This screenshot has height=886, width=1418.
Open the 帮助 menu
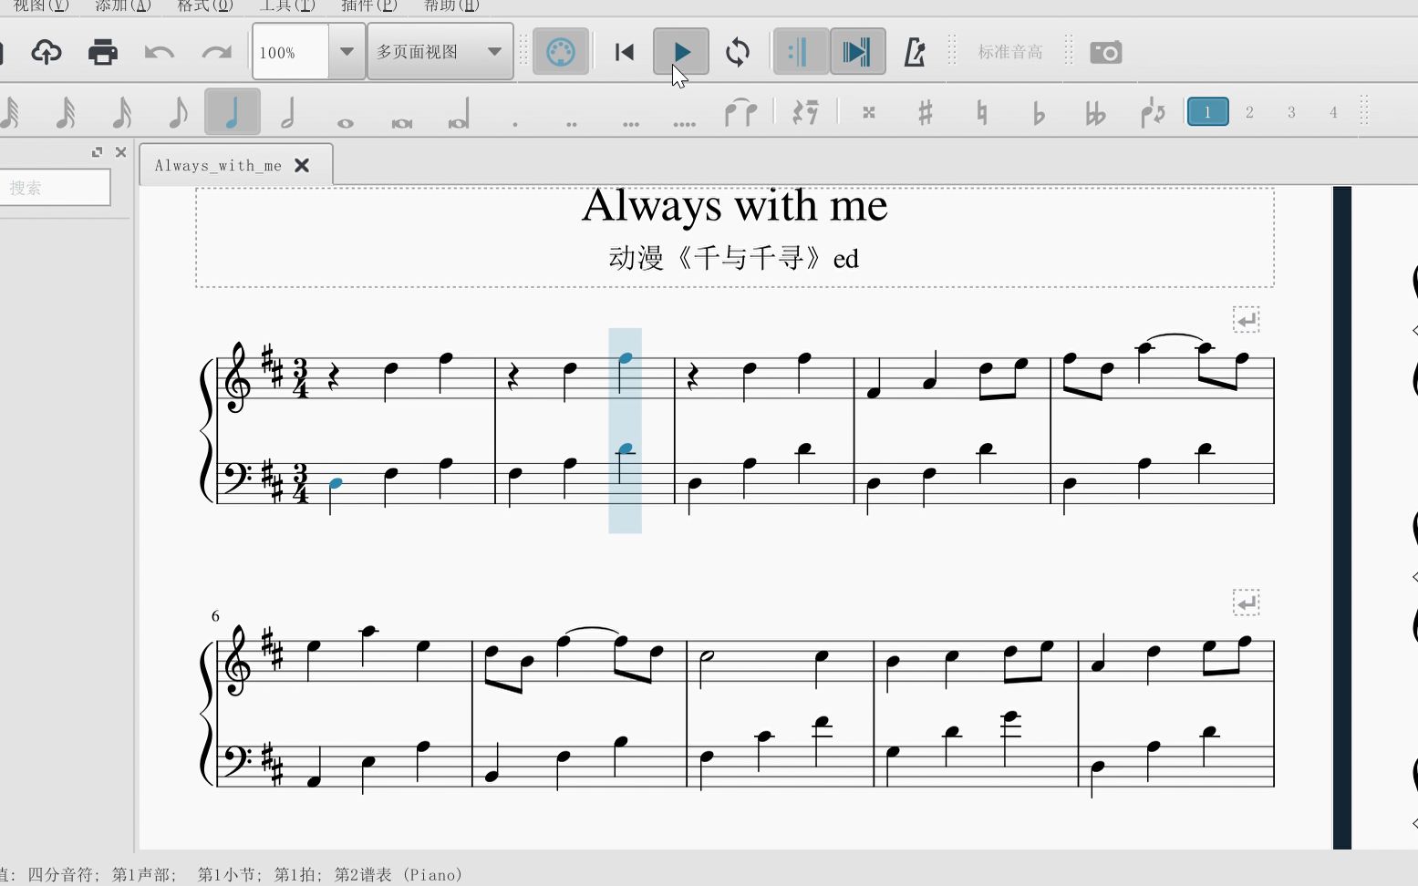click(450, 5)
